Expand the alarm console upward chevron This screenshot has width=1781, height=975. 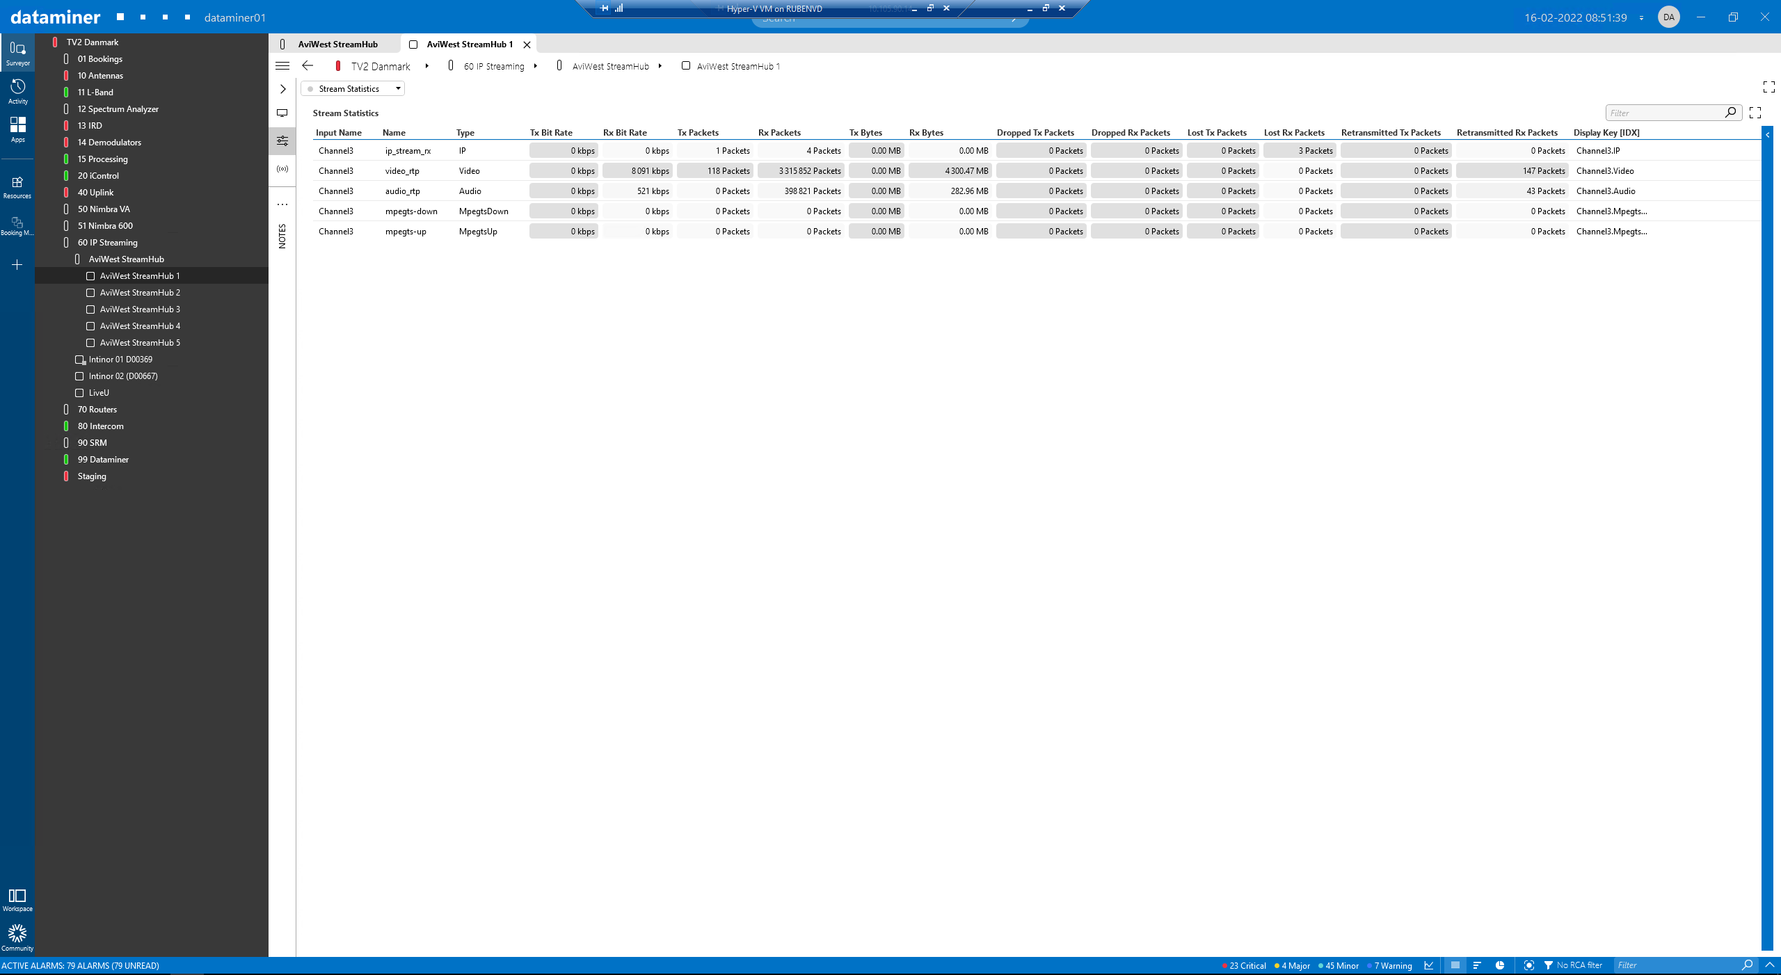[x=1771, y=965]
